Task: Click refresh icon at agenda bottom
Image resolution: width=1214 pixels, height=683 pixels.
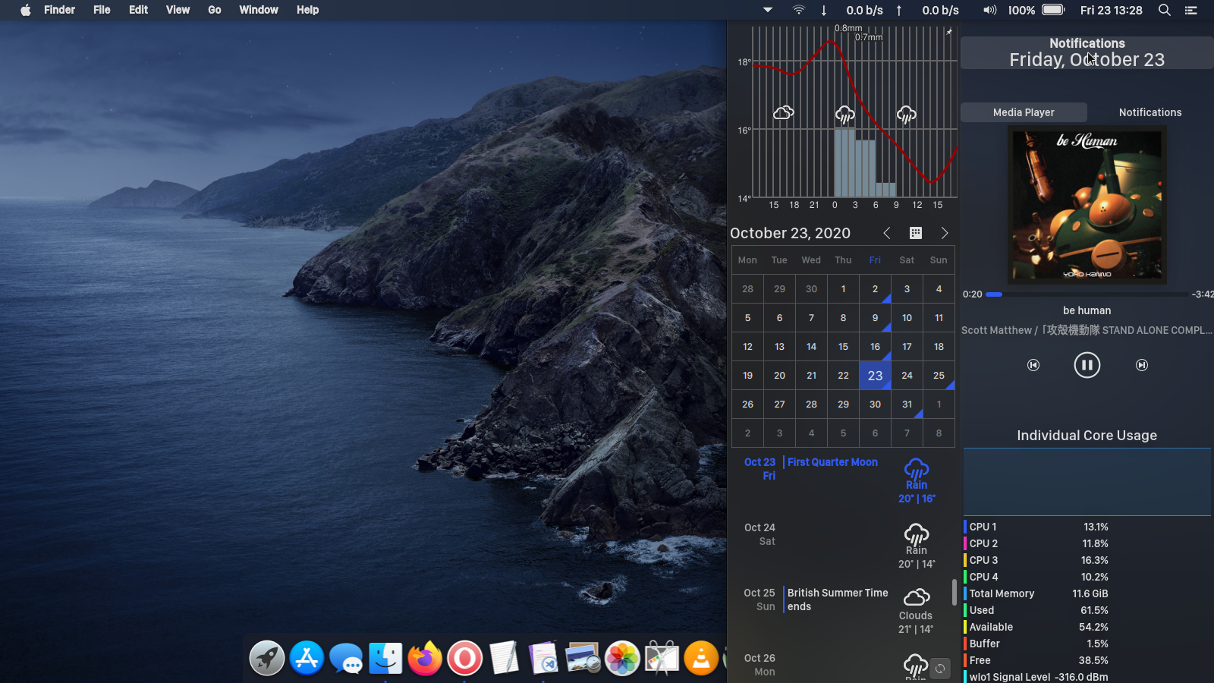Action: tap(940, 669)
